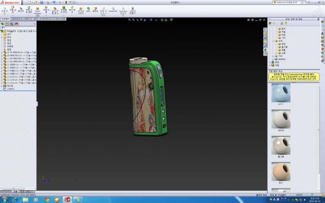Click the BOM tool in the assembly toolbar

[88, 10]
